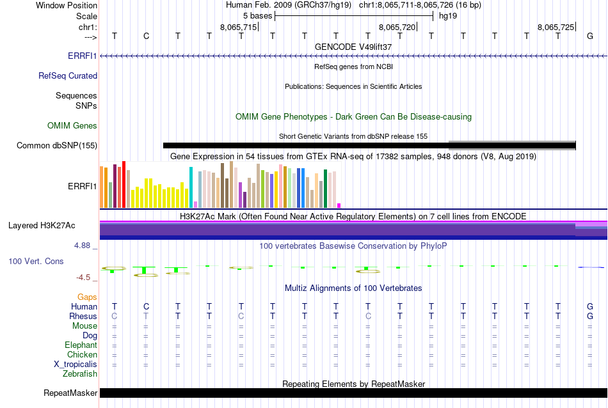Click the G base in the reference sequence row
This screenshot has height=408, width=608.
click(x=590, y=36)
